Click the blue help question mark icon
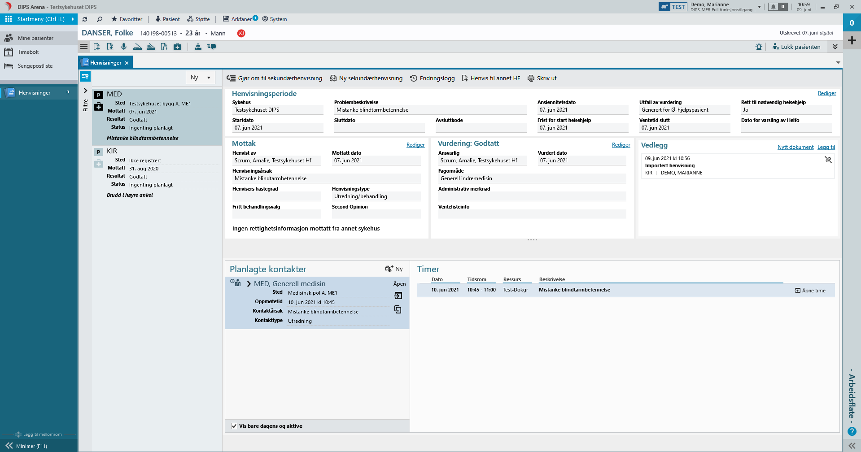The height and width of the screenshot is (452, 861). click(x=852, y=431)
